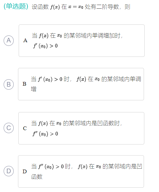Viewport: 159px width, 192px height.
Task: Select the circular radio button B
Action: pyautogui.click(x=9, y=84)
